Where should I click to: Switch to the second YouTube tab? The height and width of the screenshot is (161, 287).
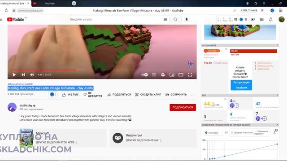50,3
